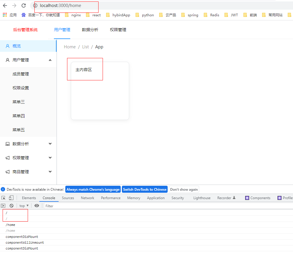
Task: Click Always match Chrome's language button
Action: pyautogui.click(x=93, y=190)
